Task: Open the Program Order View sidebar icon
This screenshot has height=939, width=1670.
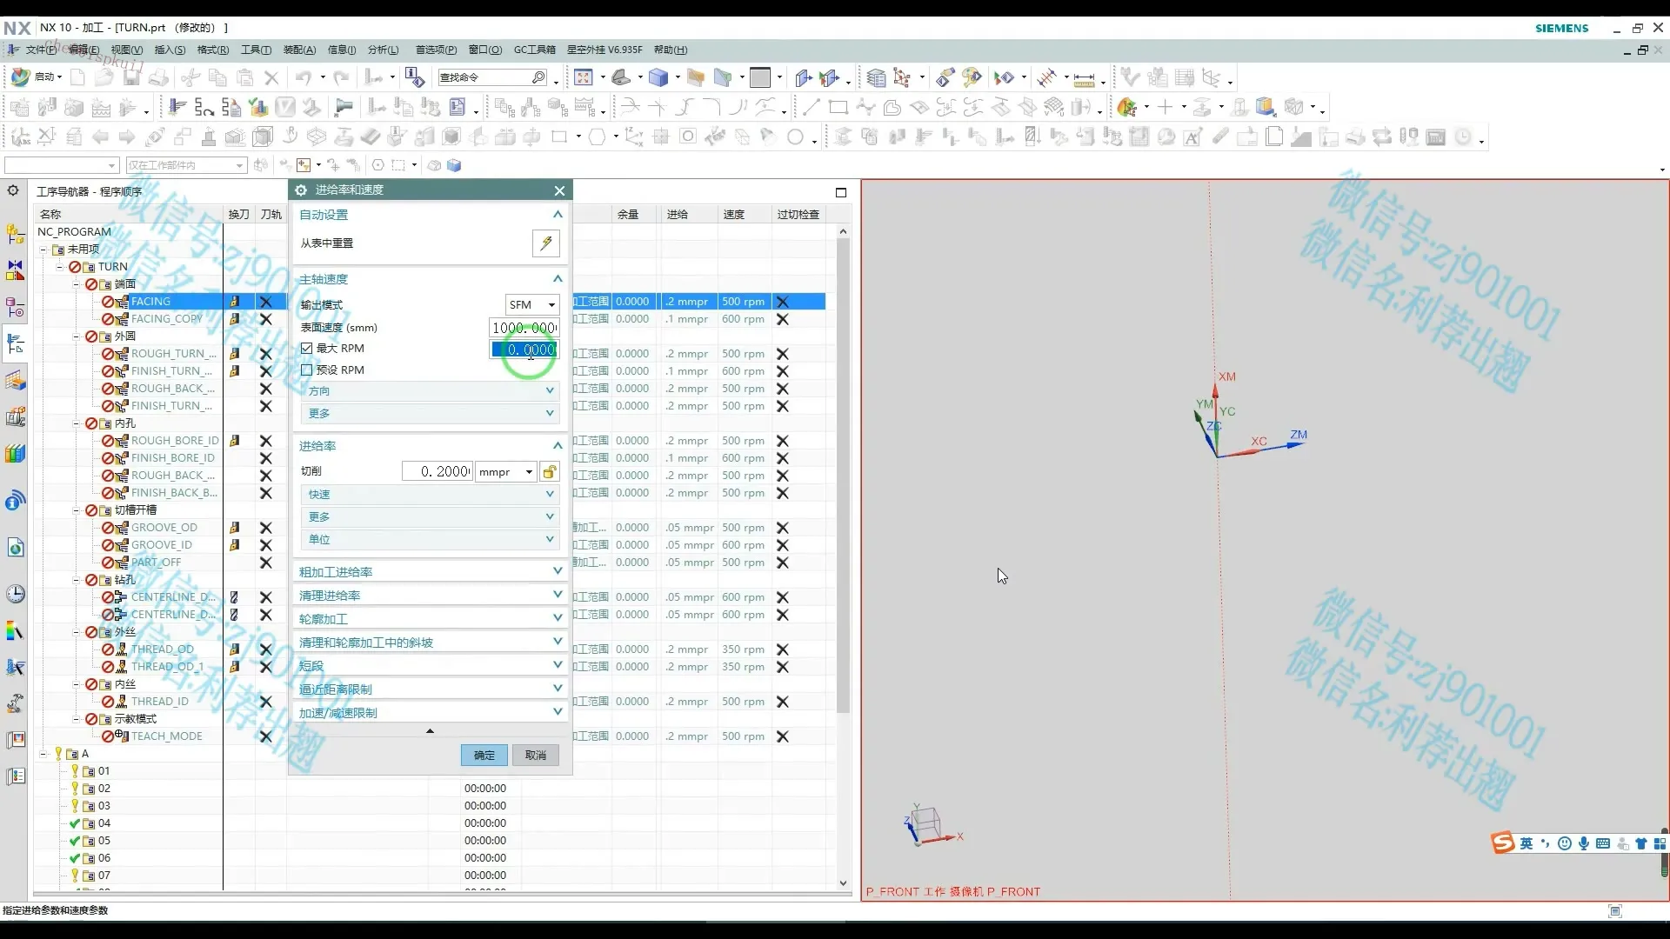Action: (16, 344)
